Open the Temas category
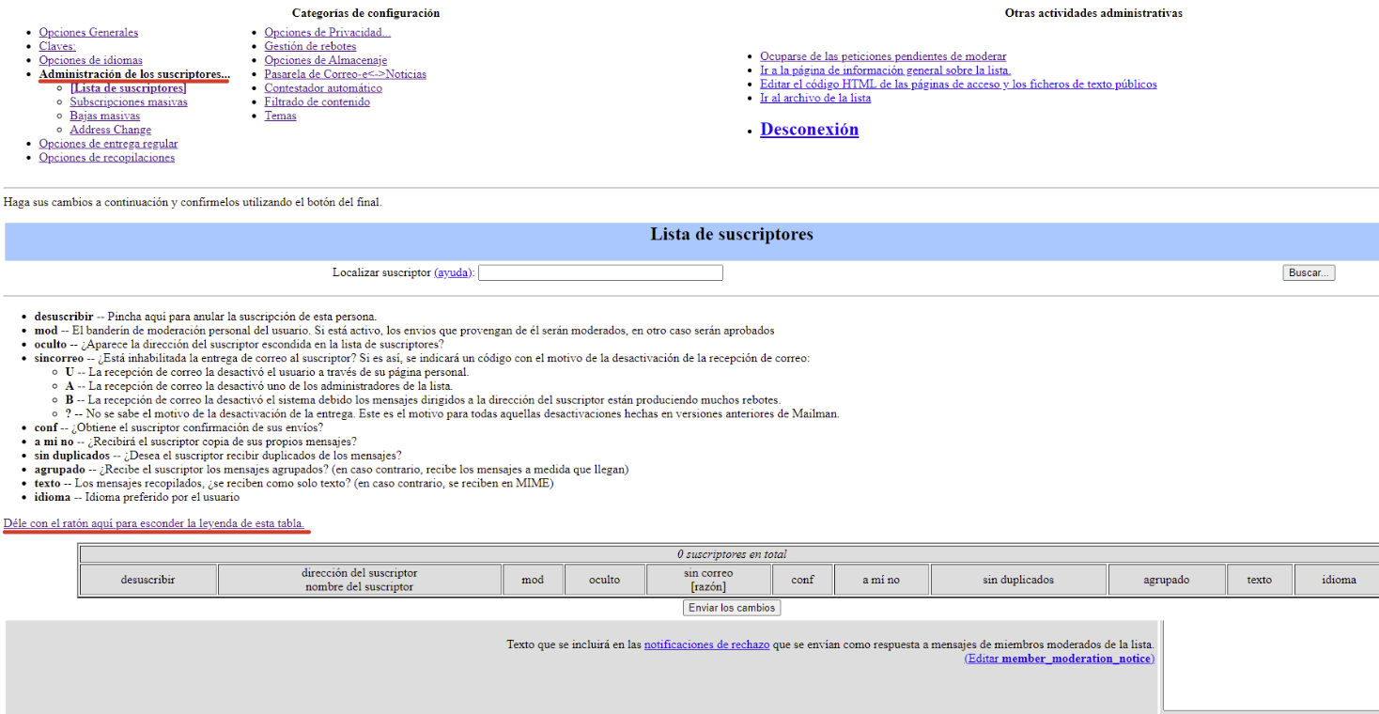The image size is (1379, 714). coord(281,116)
